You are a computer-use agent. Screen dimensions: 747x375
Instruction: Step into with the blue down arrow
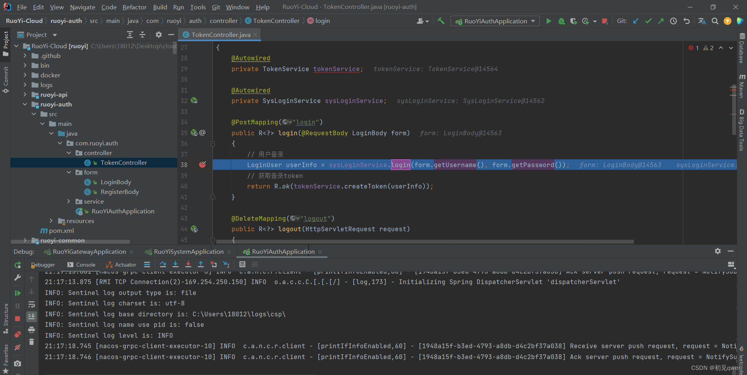(x=175, y=264)
